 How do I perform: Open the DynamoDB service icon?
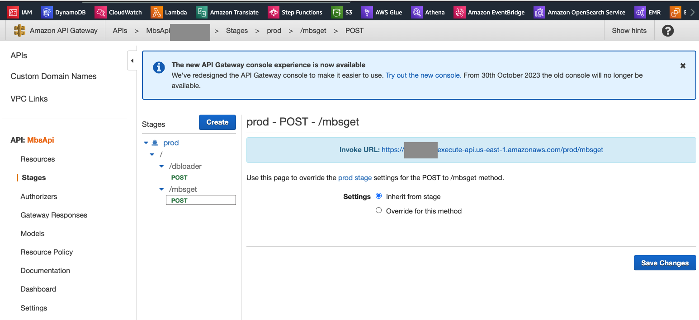click(x=47, y=12)
